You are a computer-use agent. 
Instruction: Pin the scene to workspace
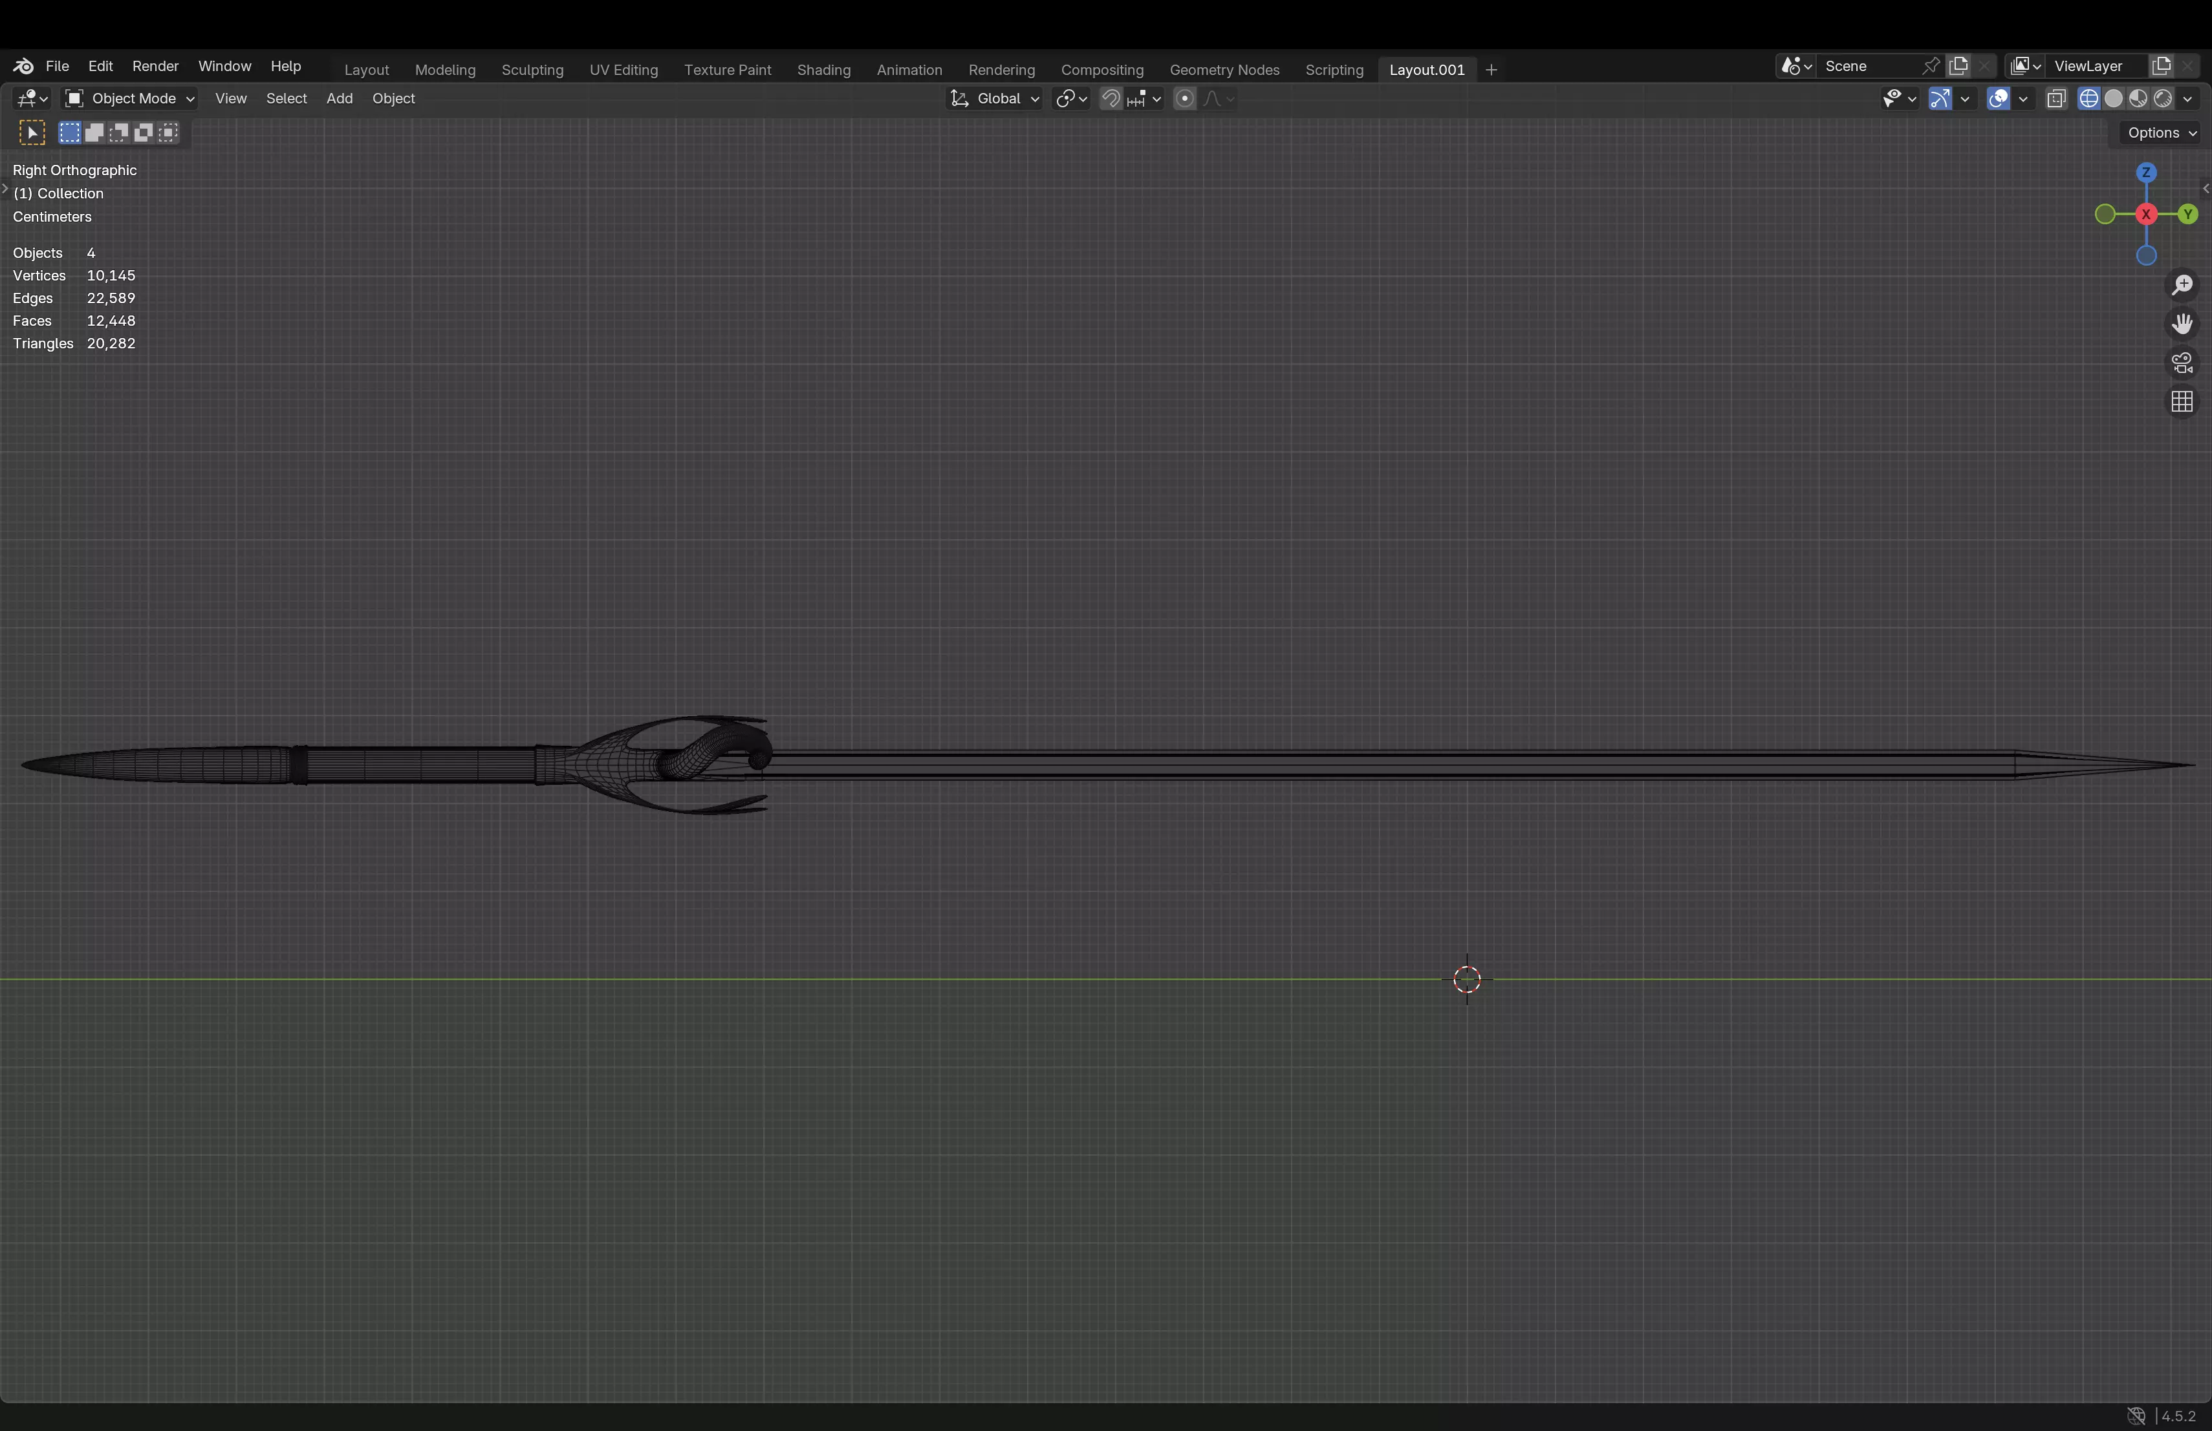pos(1931,66)
